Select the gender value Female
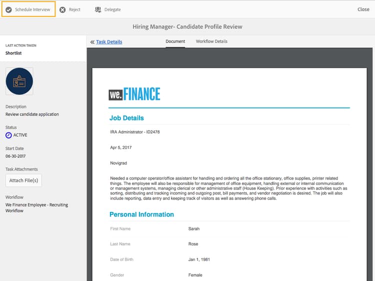The width and height of the screenshot is (375, 281). point(195,275)
